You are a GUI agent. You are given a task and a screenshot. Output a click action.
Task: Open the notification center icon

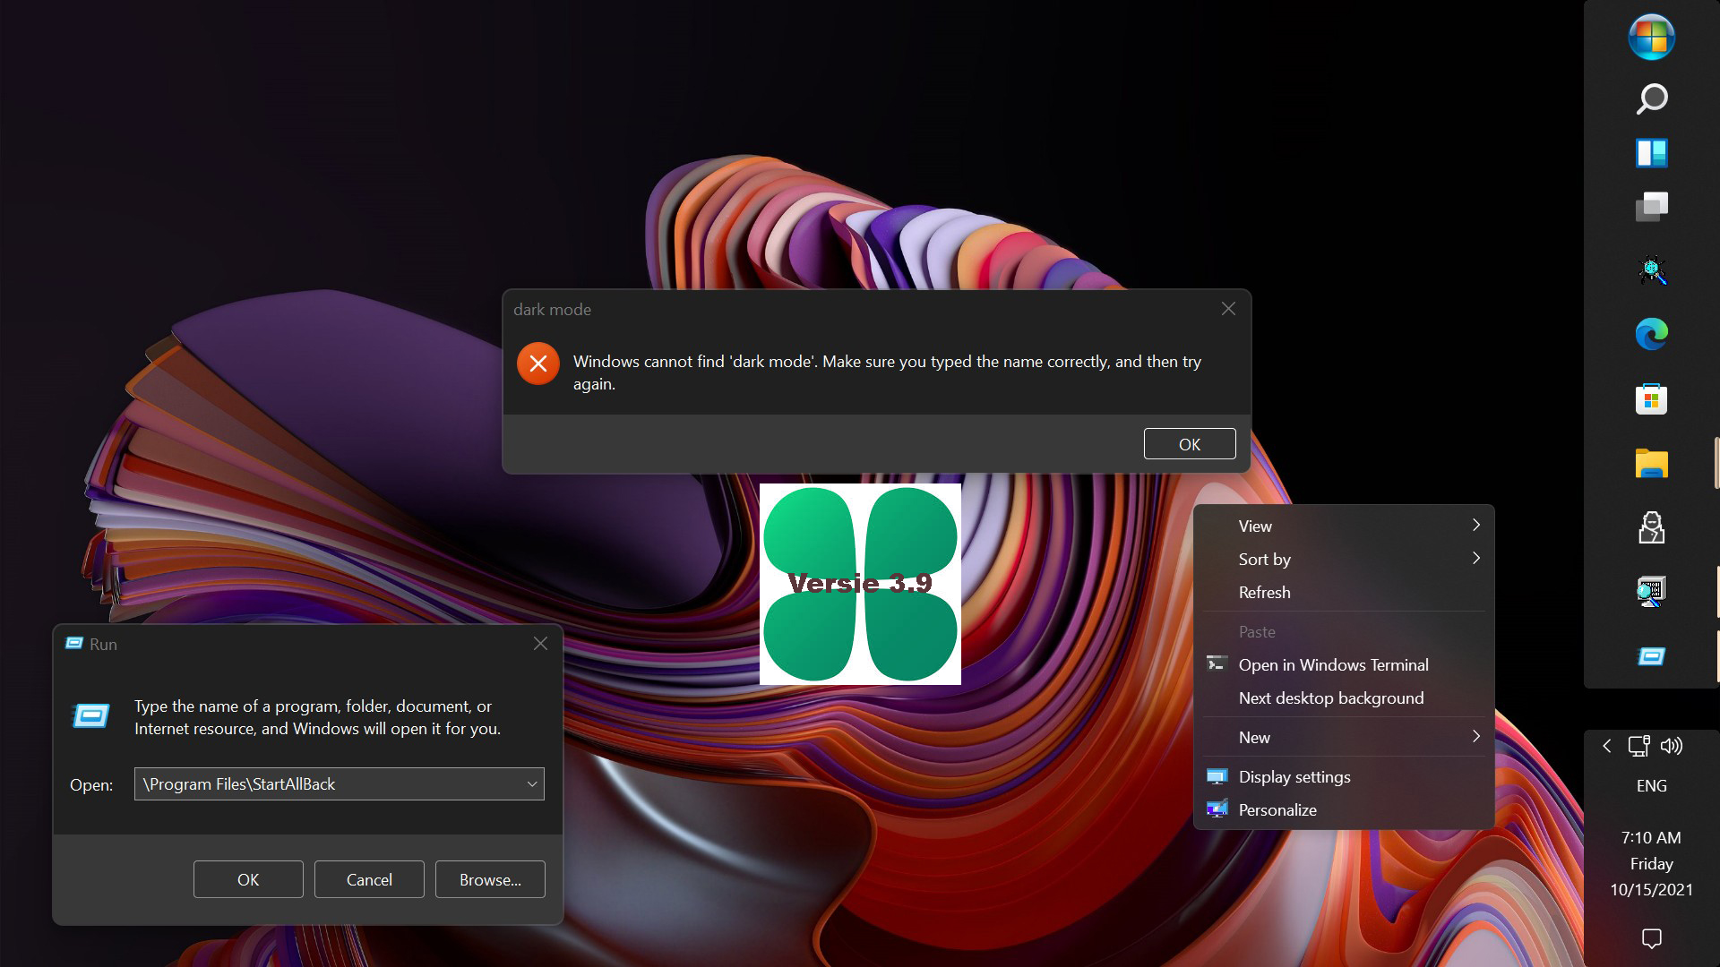[x=1651, y=937]
